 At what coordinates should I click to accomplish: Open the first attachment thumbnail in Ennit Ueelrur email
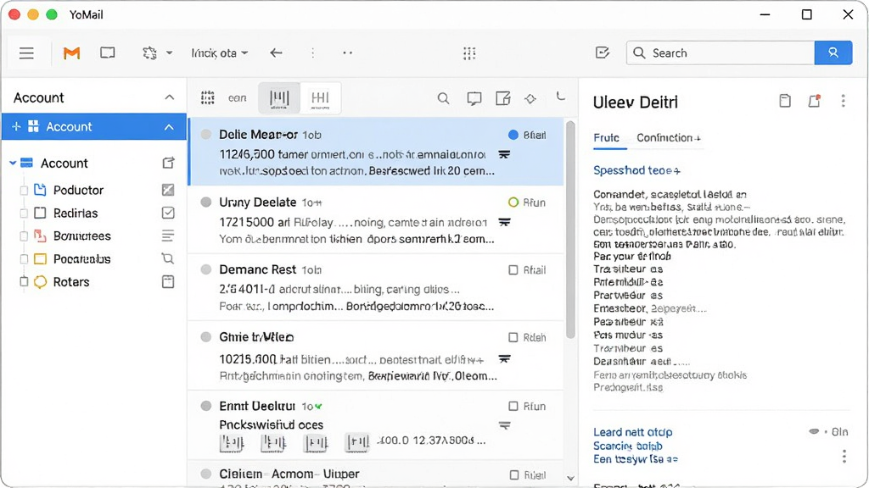click(232, 442)
